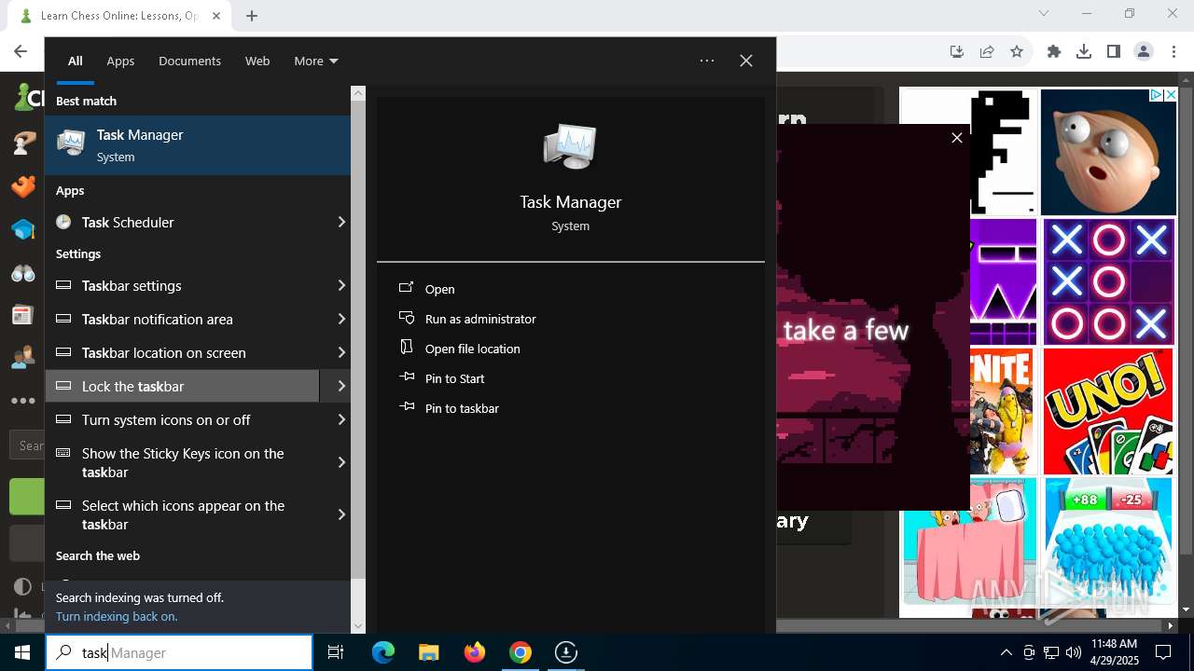The image size is (1194, 671).
Task: Open Chrome profile avatar
Action: click(1144, 51)
